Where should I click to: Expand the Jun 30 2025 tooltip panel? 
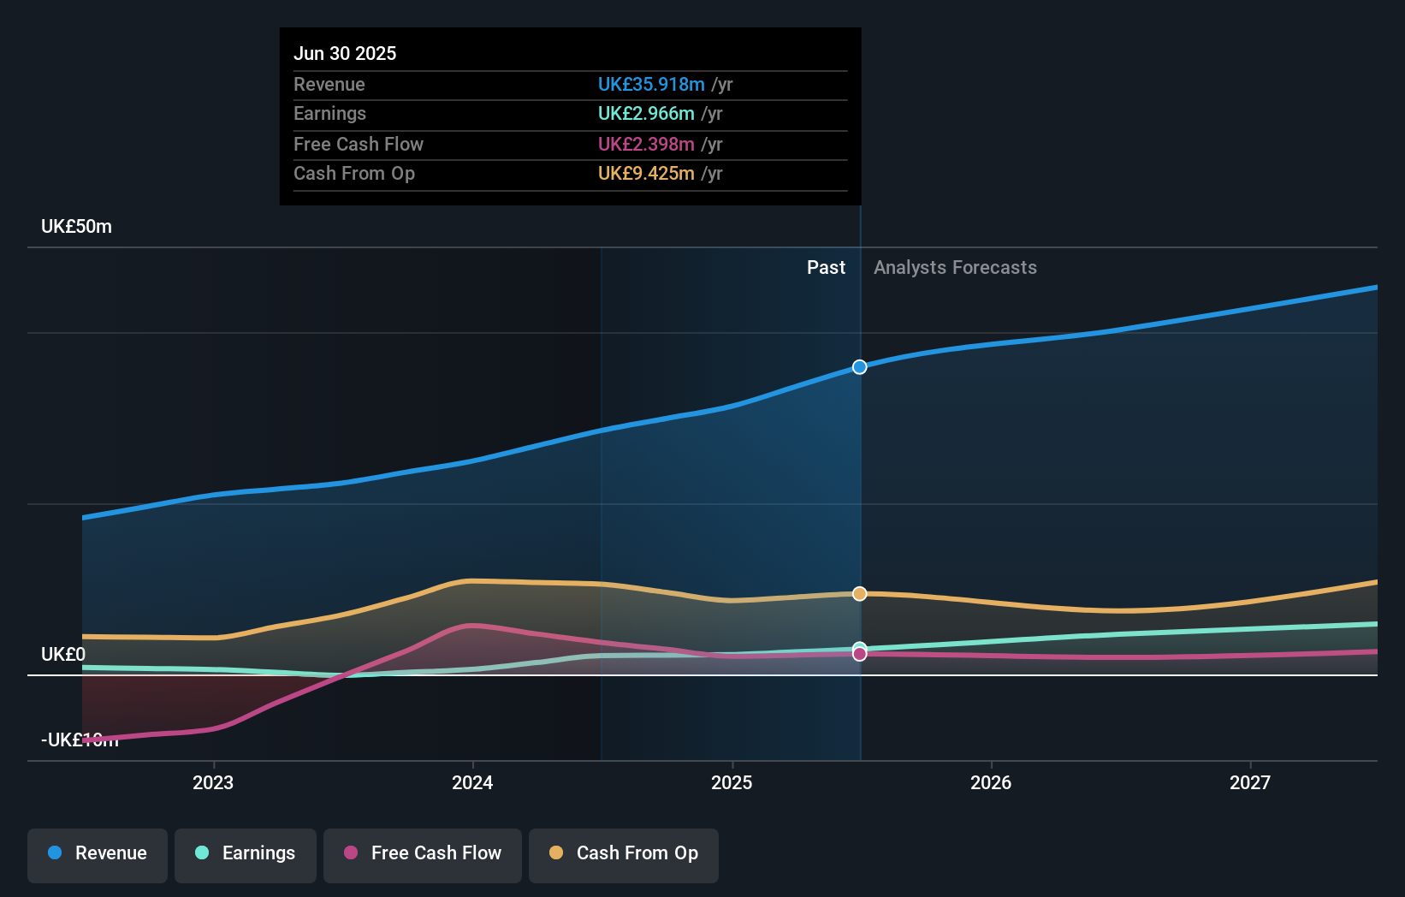[x=570, y=116]
